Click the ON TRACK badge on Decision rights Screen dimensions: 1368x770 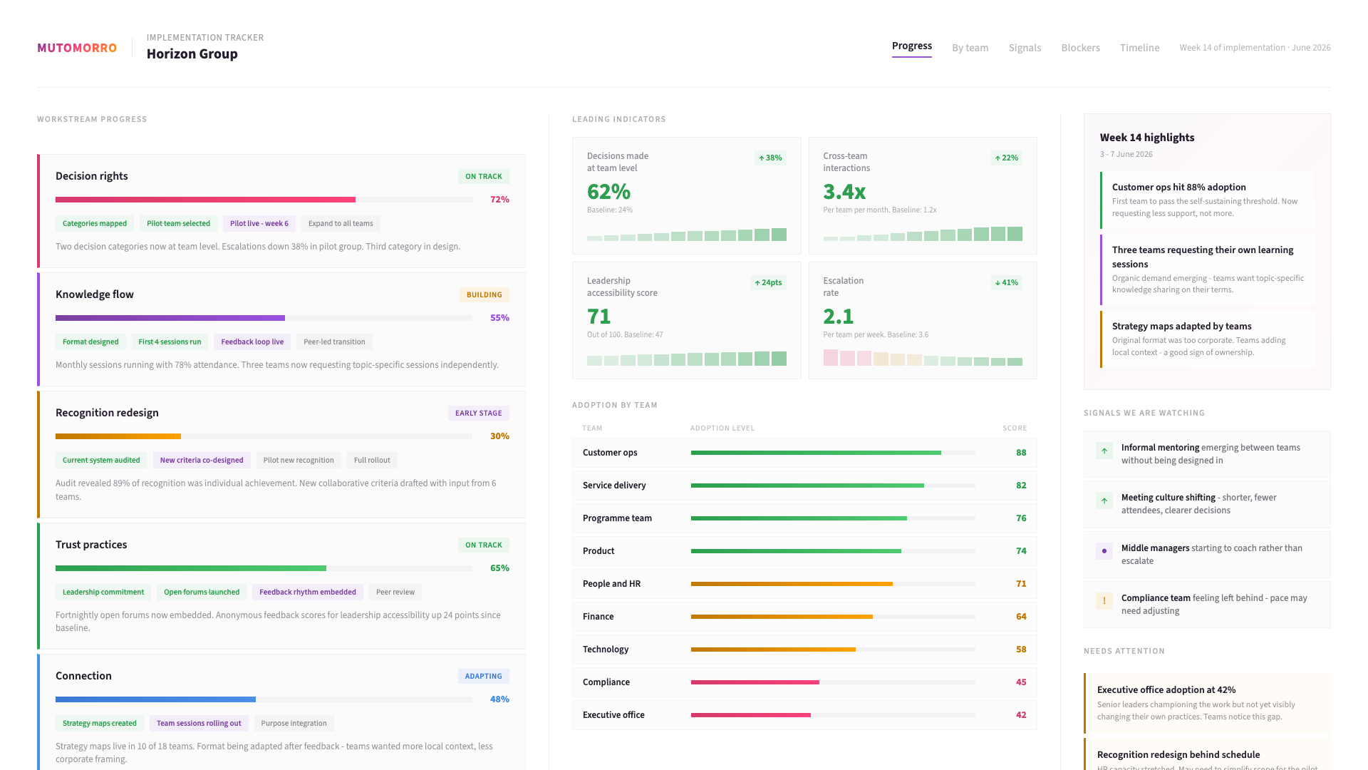pos(483,177)
